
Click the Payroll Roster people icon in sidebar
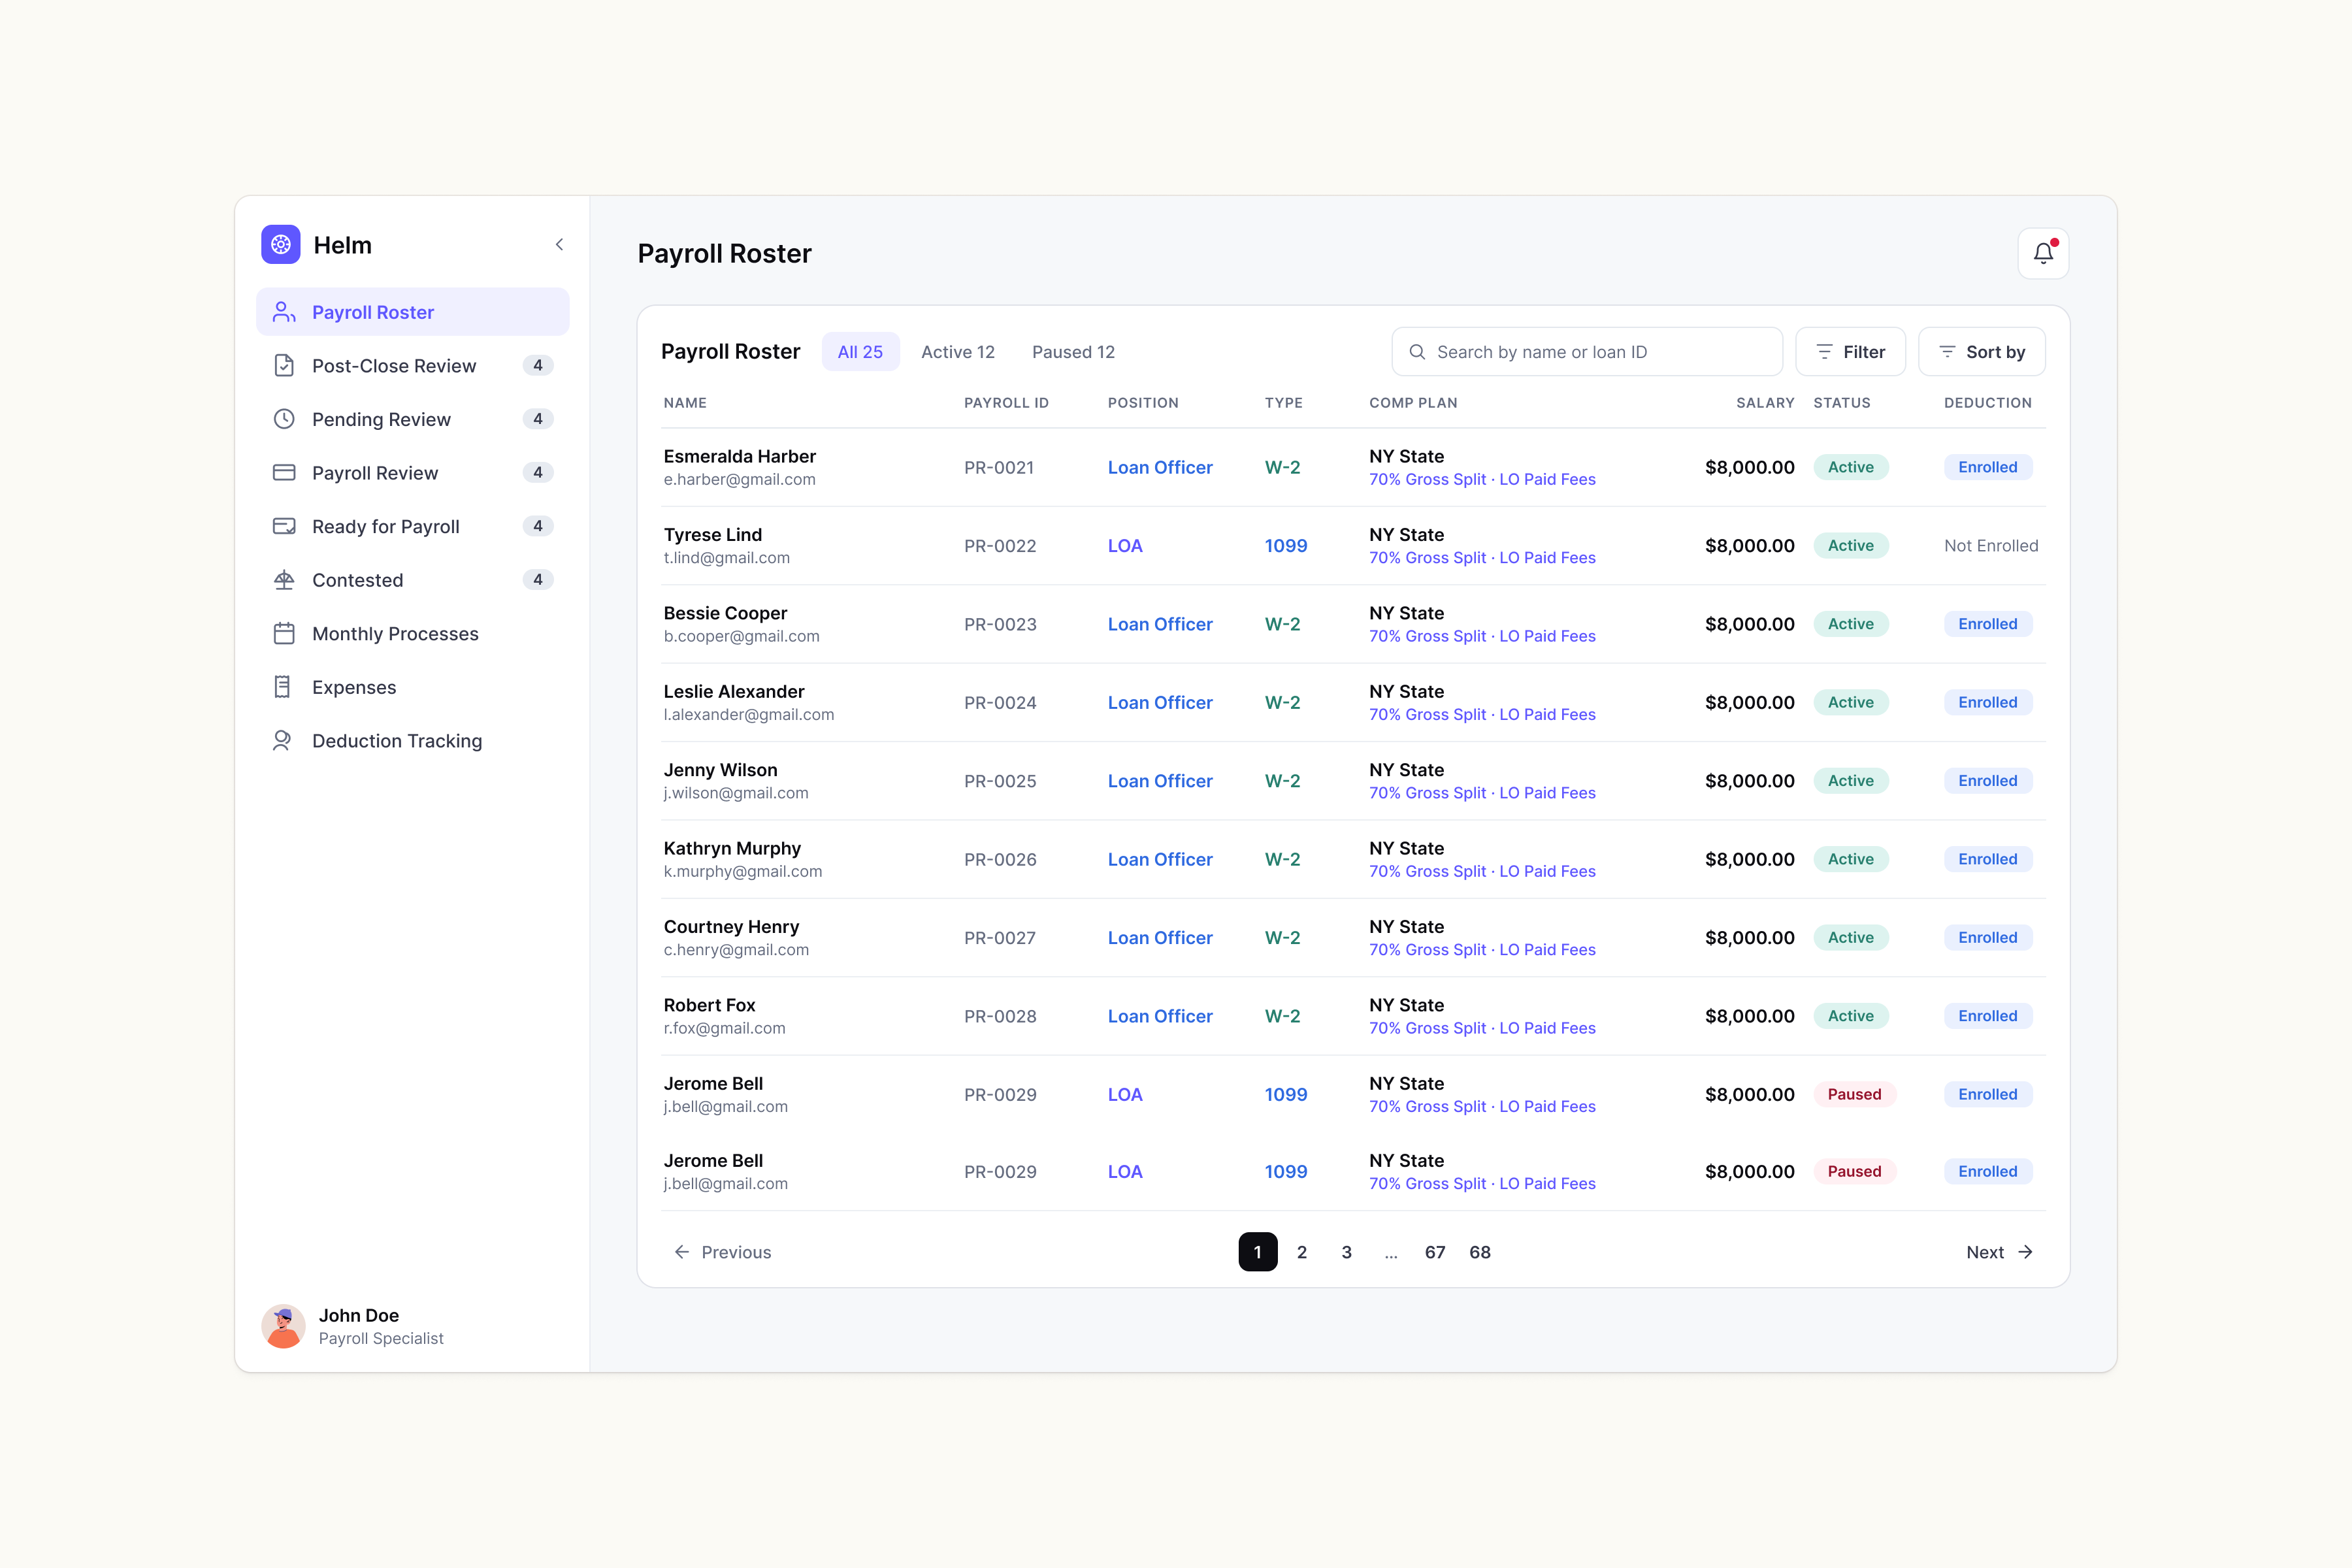tap(284, 312)
